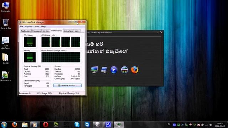
Task: Open Skype from the taskbar
Action: (x=77, y=125)
